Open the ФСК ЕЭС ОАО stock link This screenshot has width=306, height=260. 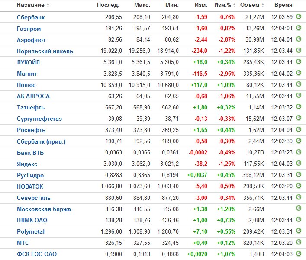pos(37,254)
